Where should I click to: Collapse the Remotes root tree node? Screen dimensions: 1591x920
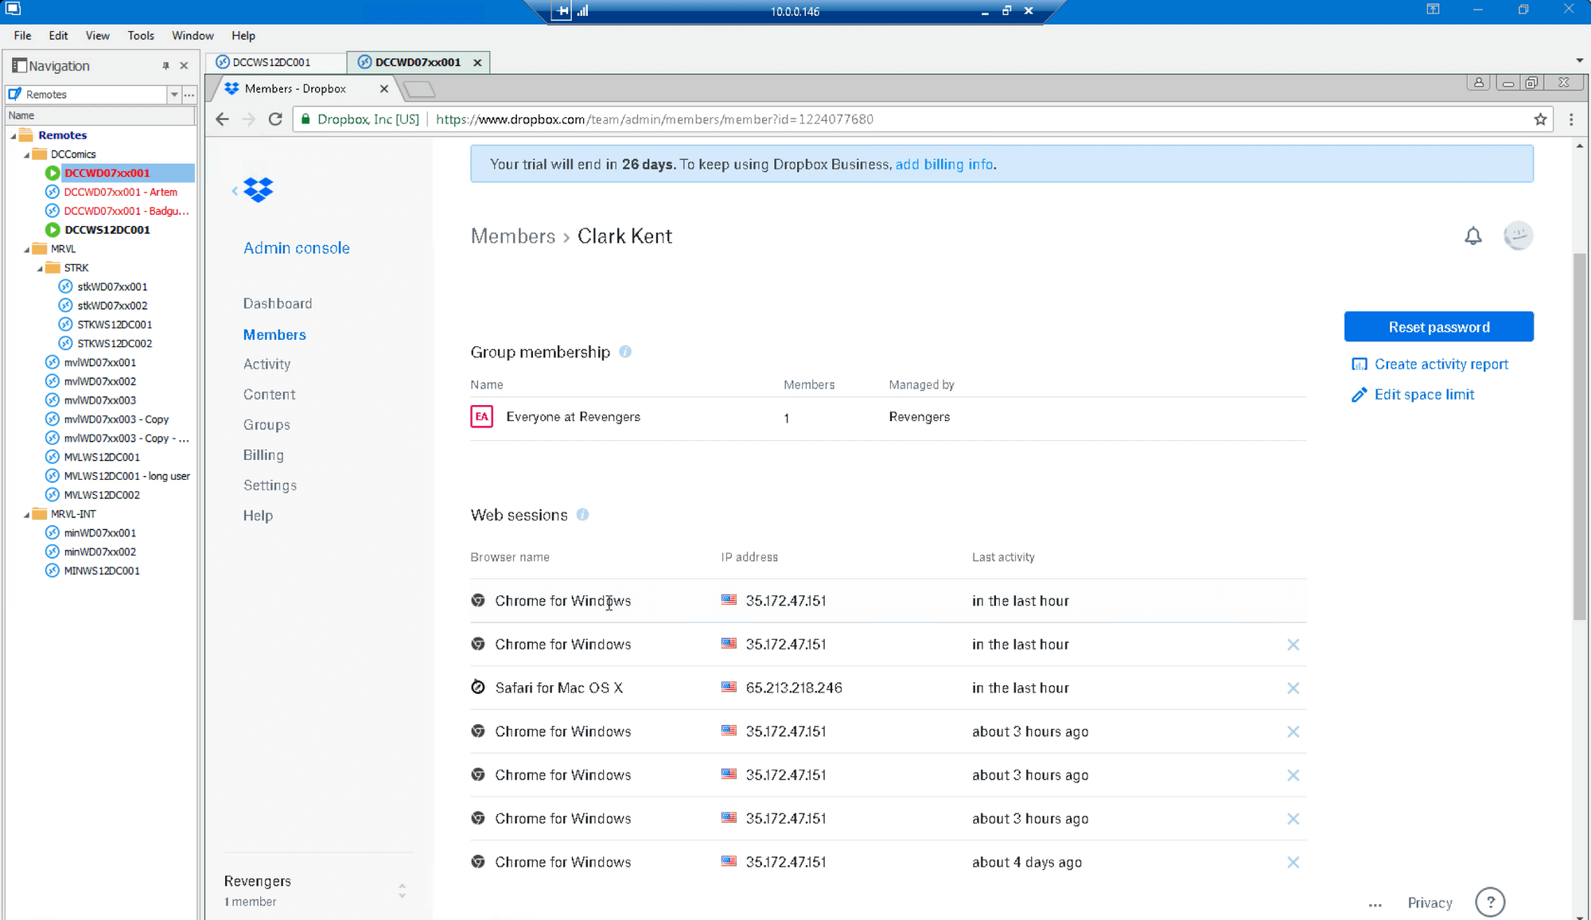pos(14,136)
